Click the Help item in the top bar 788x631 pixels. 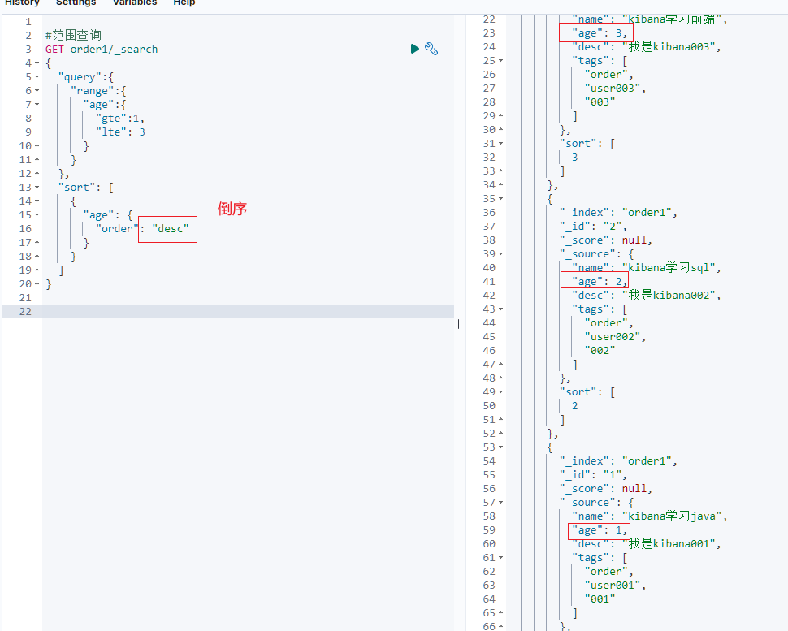(x=184, y=3)
